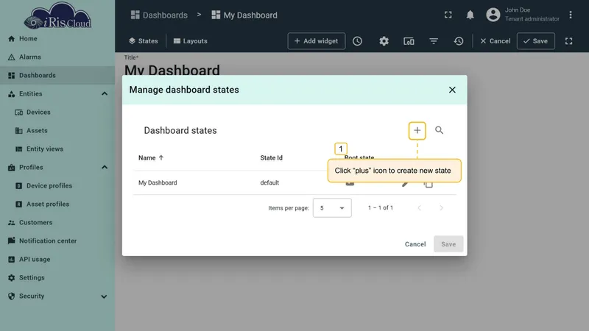
Task: Click the notifications bell icon
Action: pos(470,15)
